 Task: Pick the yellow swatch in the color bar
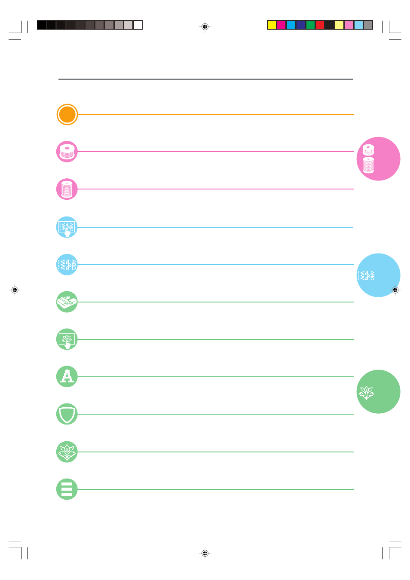click(272, 25)
